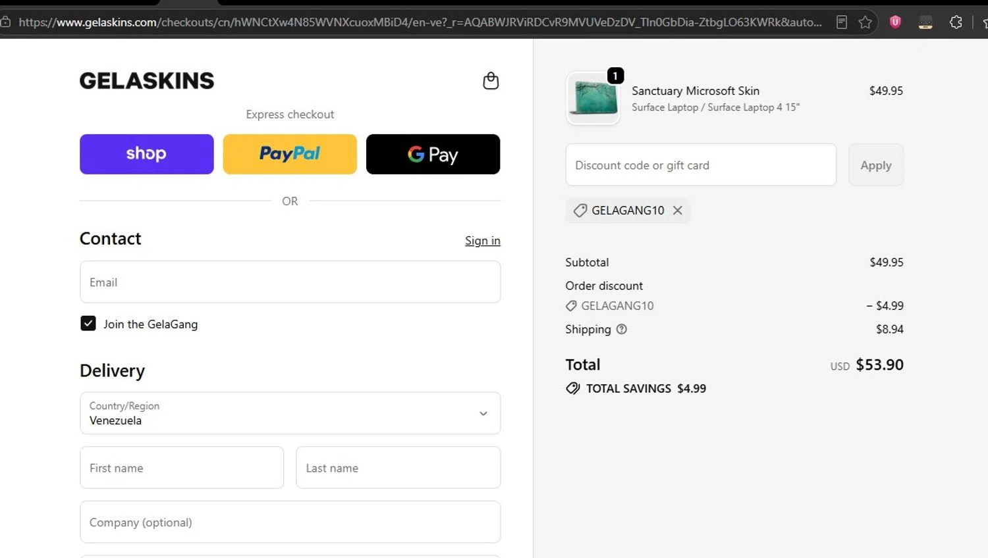Click the GELASKINS logo
Image resolution: width=988 pixels, height=558 pixels.
click(x=147, y=80)
